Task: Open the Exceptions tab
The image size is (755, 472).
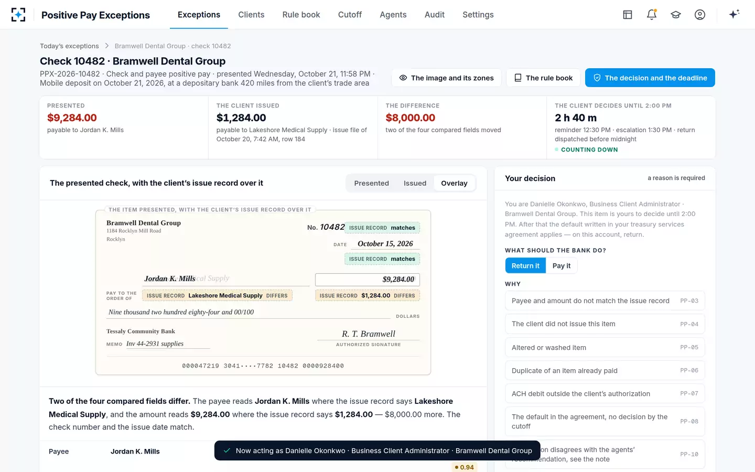Action: [x=199, y=15]
